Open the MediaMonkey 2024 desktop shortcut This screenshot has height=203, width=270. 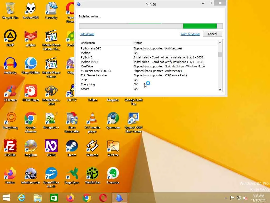click(x=51, y=95)
